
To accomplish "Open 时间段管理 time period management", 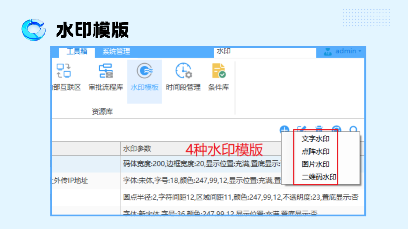I will click(x=183, y=77).
